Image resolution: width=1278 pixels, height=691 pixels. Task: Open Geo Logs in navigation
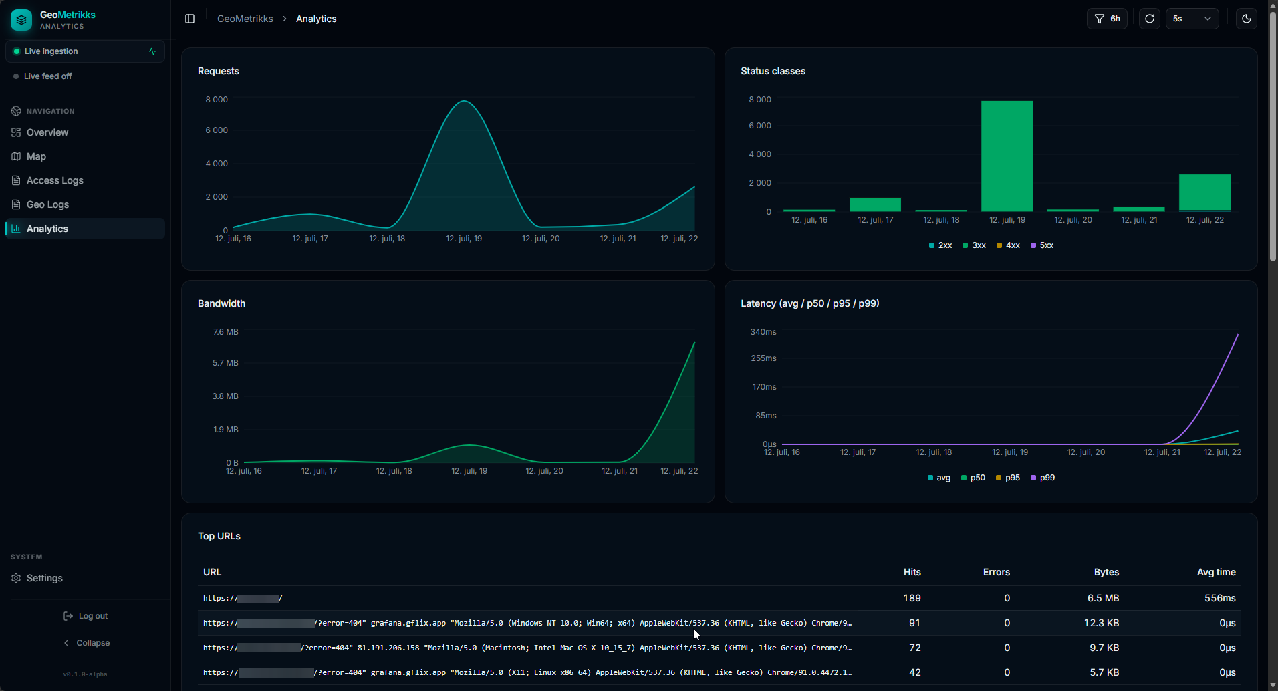pyautogui.click(x=85, y=204)
